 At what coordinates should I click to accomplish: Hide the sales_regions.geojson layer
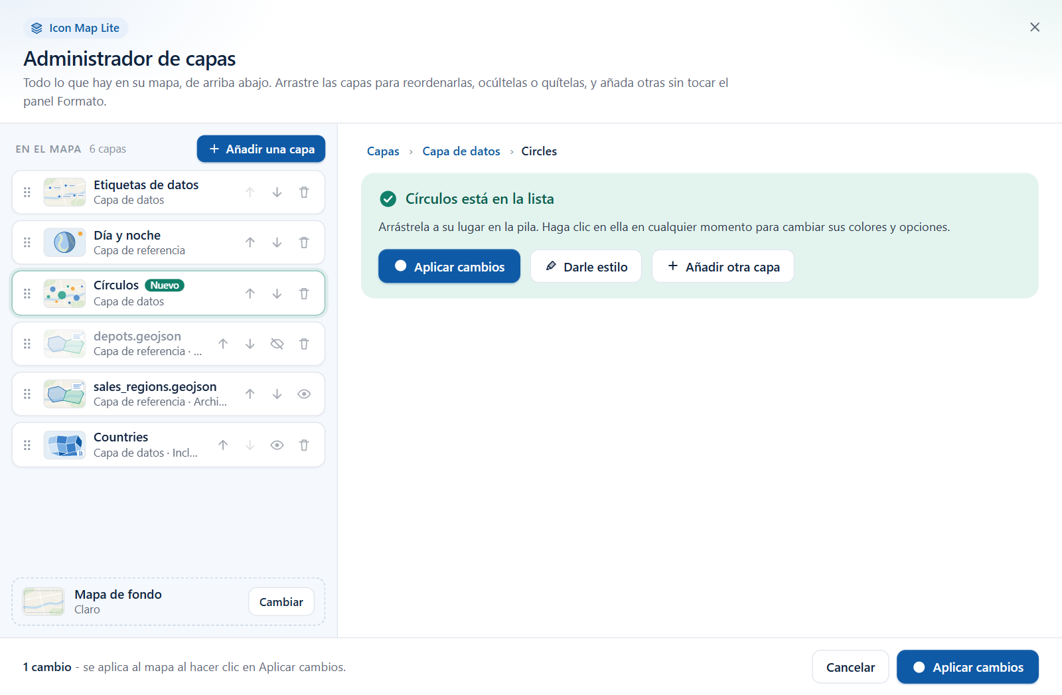(304, 394)
